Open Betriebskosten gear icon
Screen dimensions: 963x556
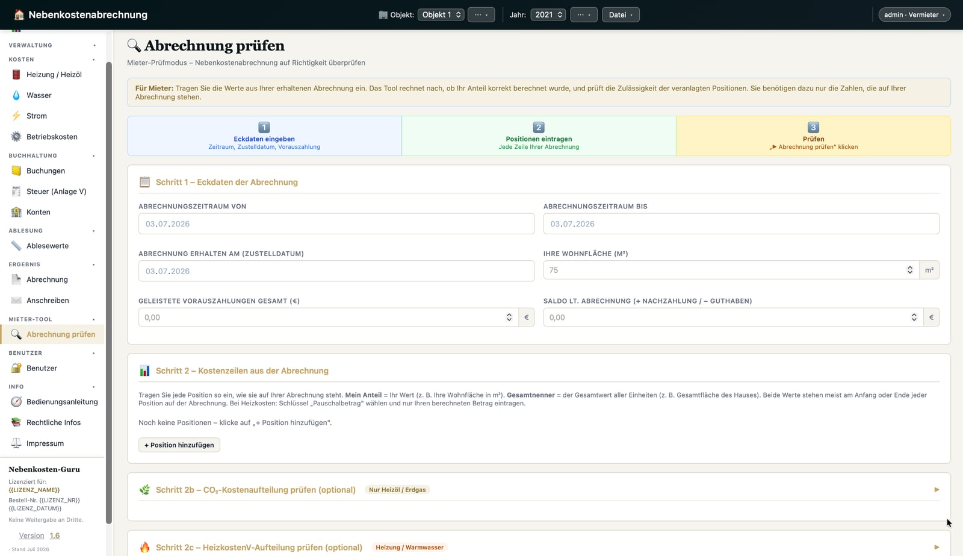pos(16,137)
